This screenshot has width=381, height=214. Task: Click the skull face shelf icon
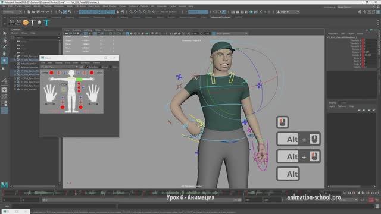(40, 23)
